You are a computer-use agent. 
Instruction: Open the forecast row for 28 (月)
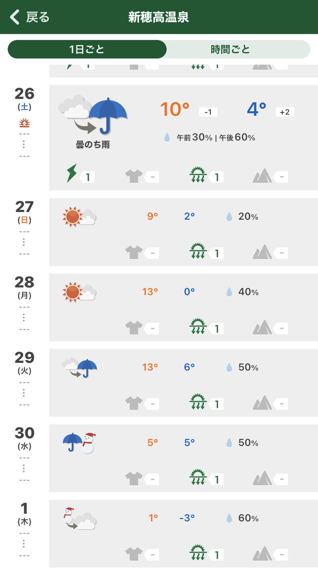(183, 307)
